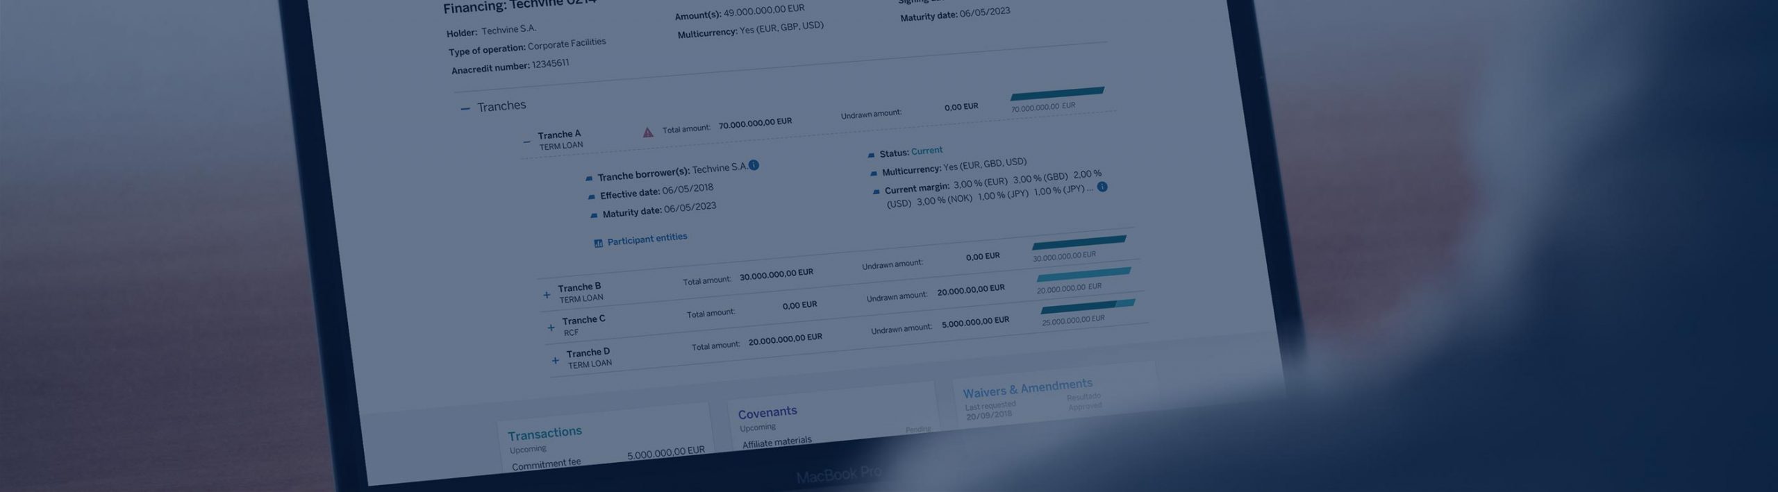The image size is (1778, 492).
Task: Click the Anacredit number 12345611
Action: point(550,64)
